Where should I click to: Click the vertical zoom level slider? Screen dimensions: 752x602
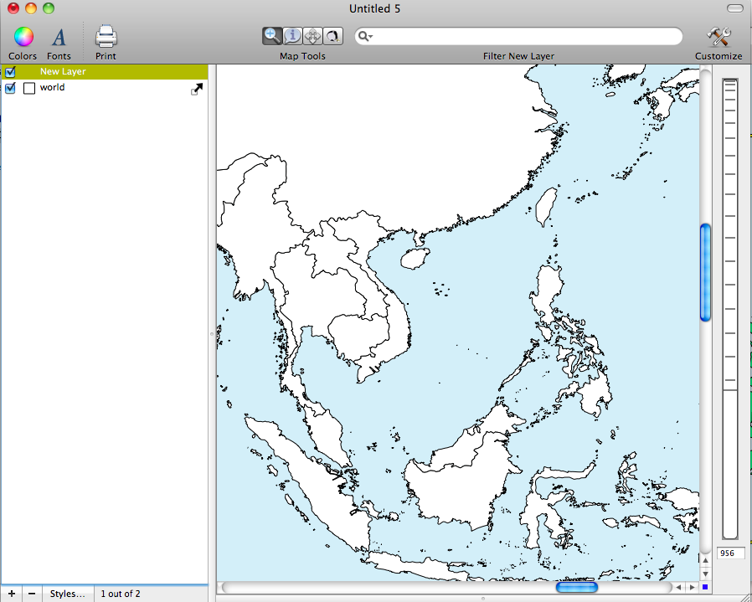tap(729, 310)
